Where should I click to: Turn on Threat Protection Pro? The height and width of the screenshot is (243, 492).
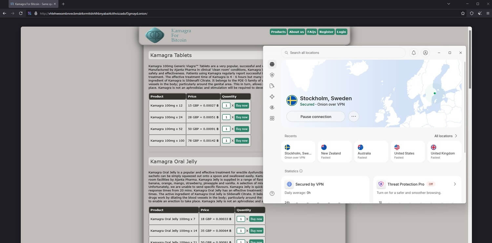[x=455, y=184]
